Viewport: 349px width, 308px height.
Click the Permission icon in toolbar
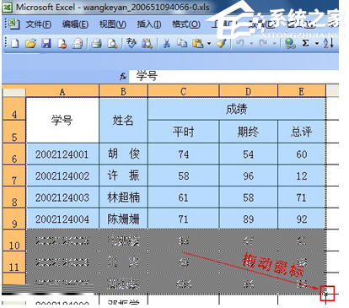click(62, 44)
